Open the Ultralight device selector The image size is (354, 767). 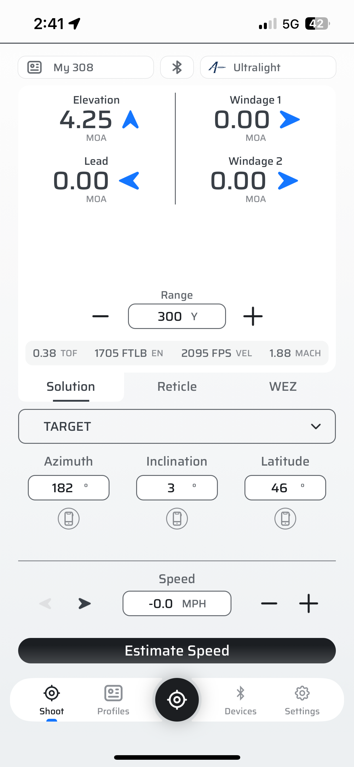pos(268,67)
